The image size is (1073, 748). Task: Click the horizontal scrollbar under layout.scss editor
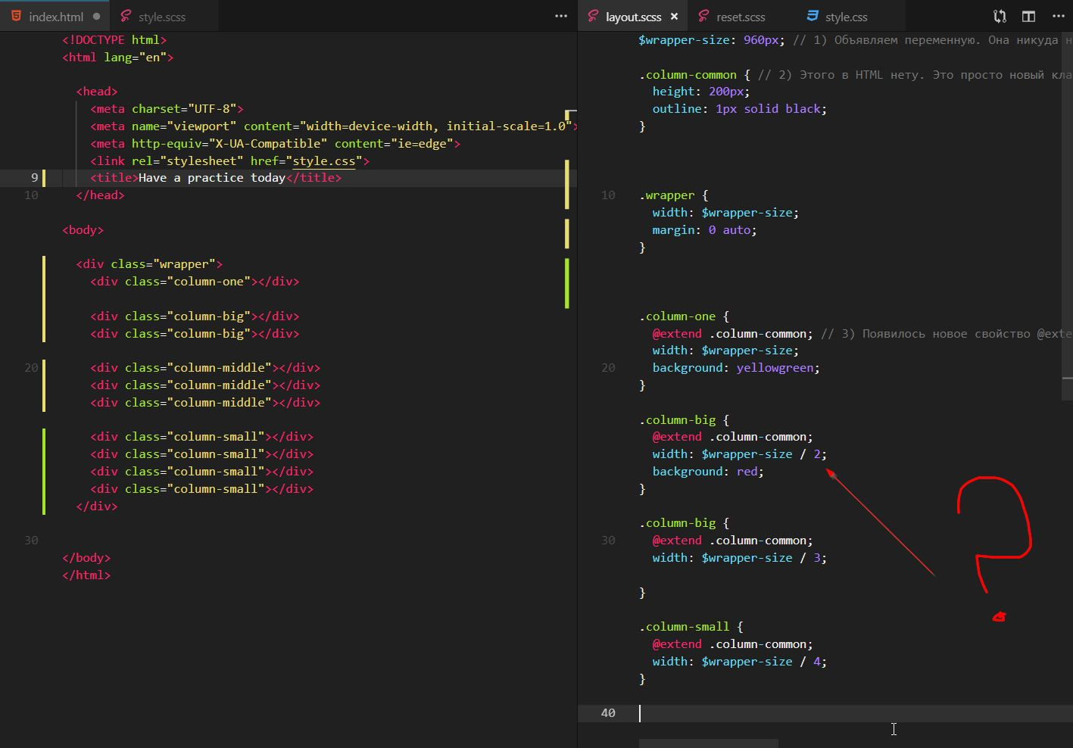709,743
